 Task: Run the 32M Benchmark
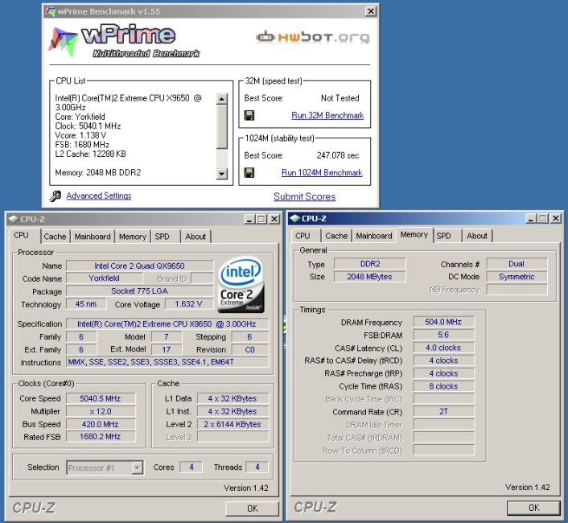pos(327,115)
